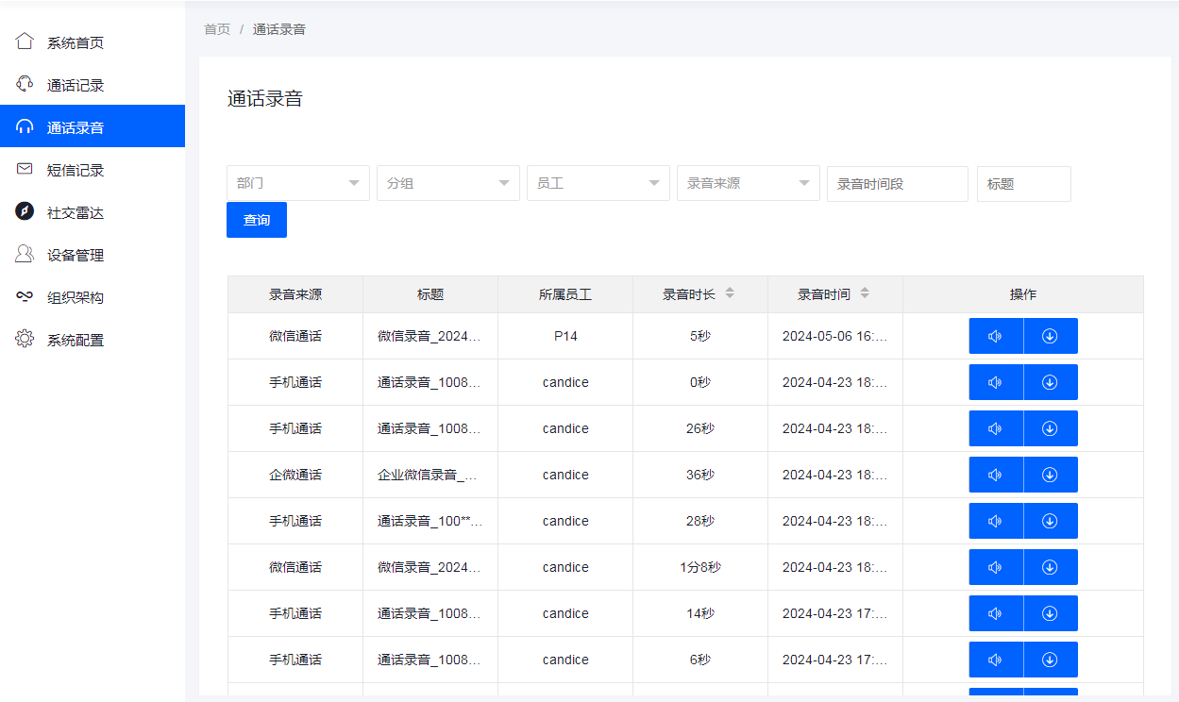
Task: Click the 社交雷达 compass icon
Action: pyautogui.click(x=25, y=212)
